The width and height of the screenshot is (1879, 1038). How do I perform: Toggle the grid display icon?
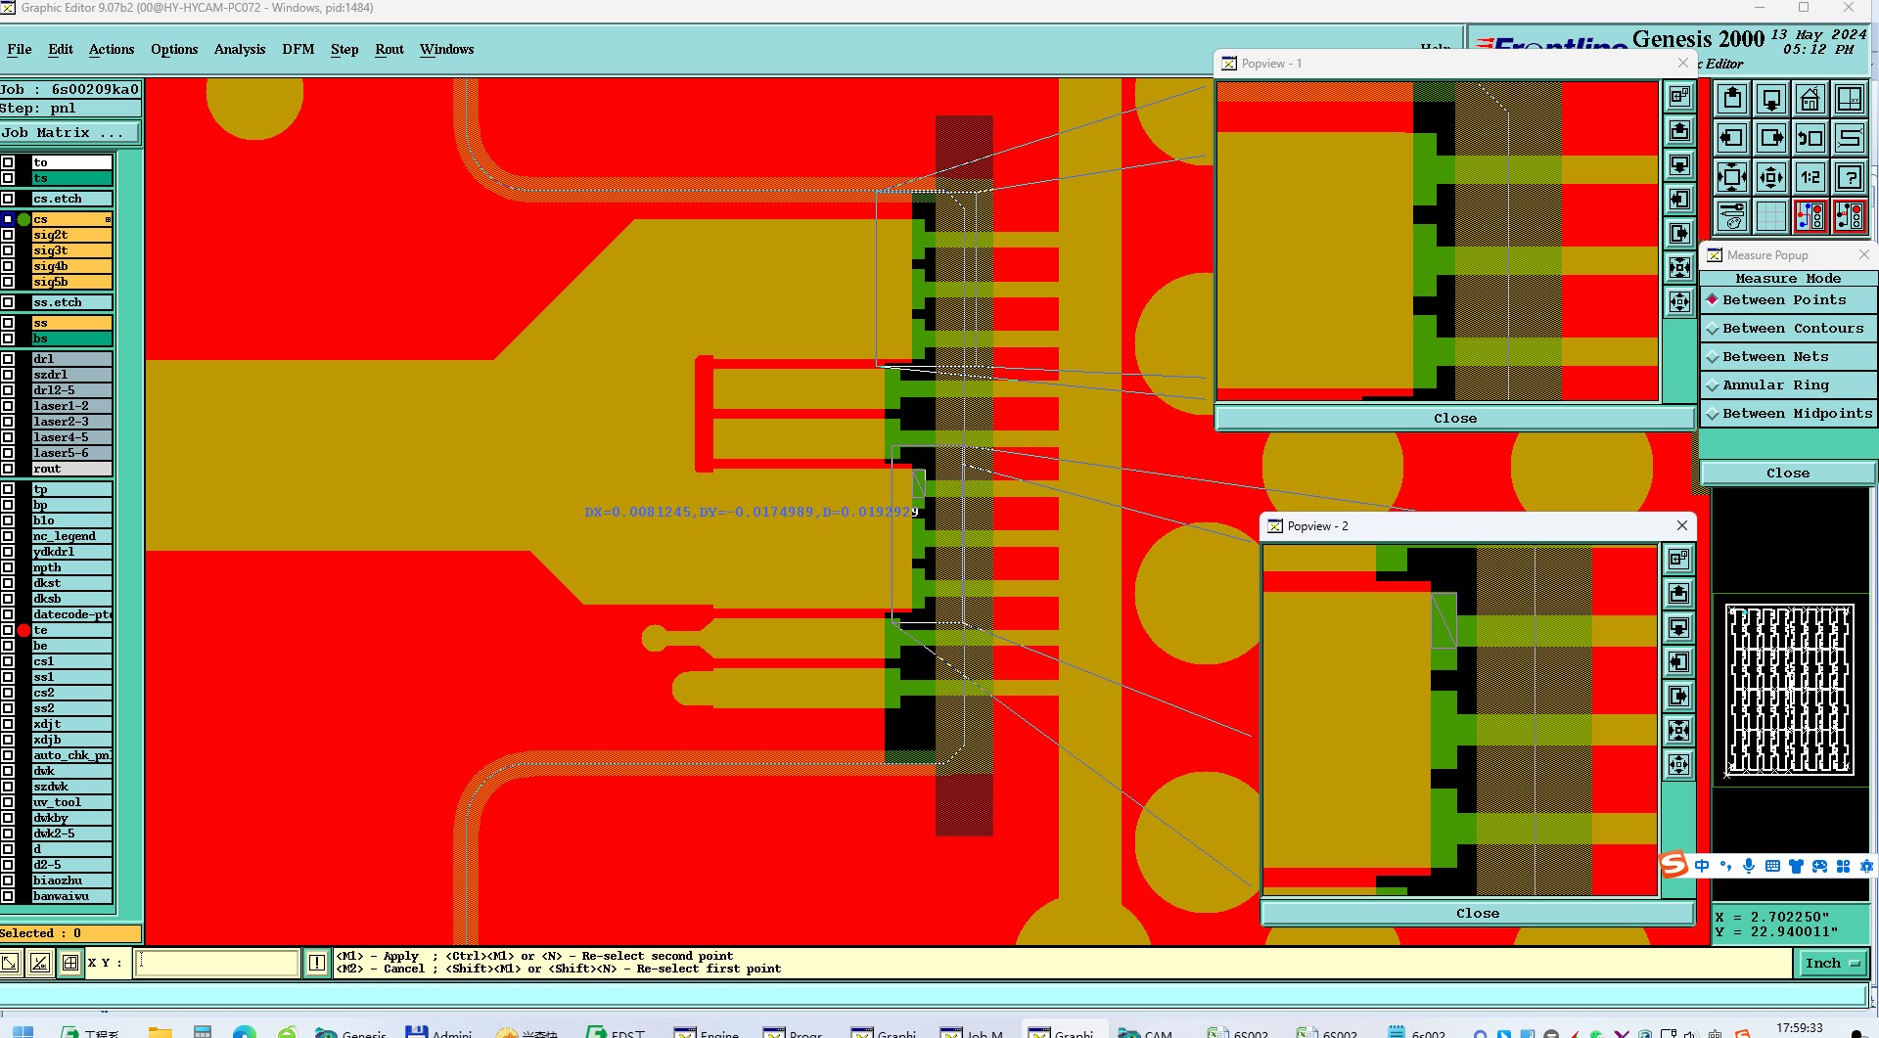tap(1771, 216)
